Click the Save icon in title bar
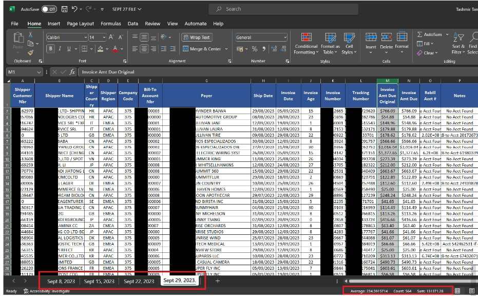 click(x=64, y=9)
